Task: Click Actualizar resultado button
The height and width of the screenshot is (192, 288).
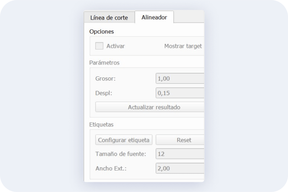Action: pos(150,107)
